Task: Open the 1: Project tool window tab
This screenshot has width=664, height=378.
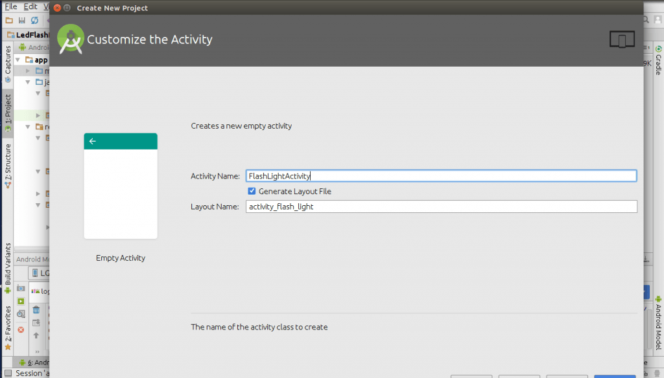Action: [x=8, y=113]
